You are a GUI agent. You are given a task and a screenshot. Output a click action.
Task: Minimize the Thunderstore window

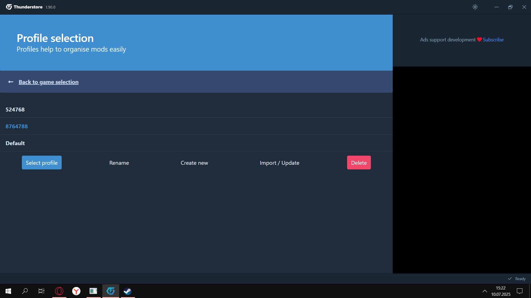496,7
